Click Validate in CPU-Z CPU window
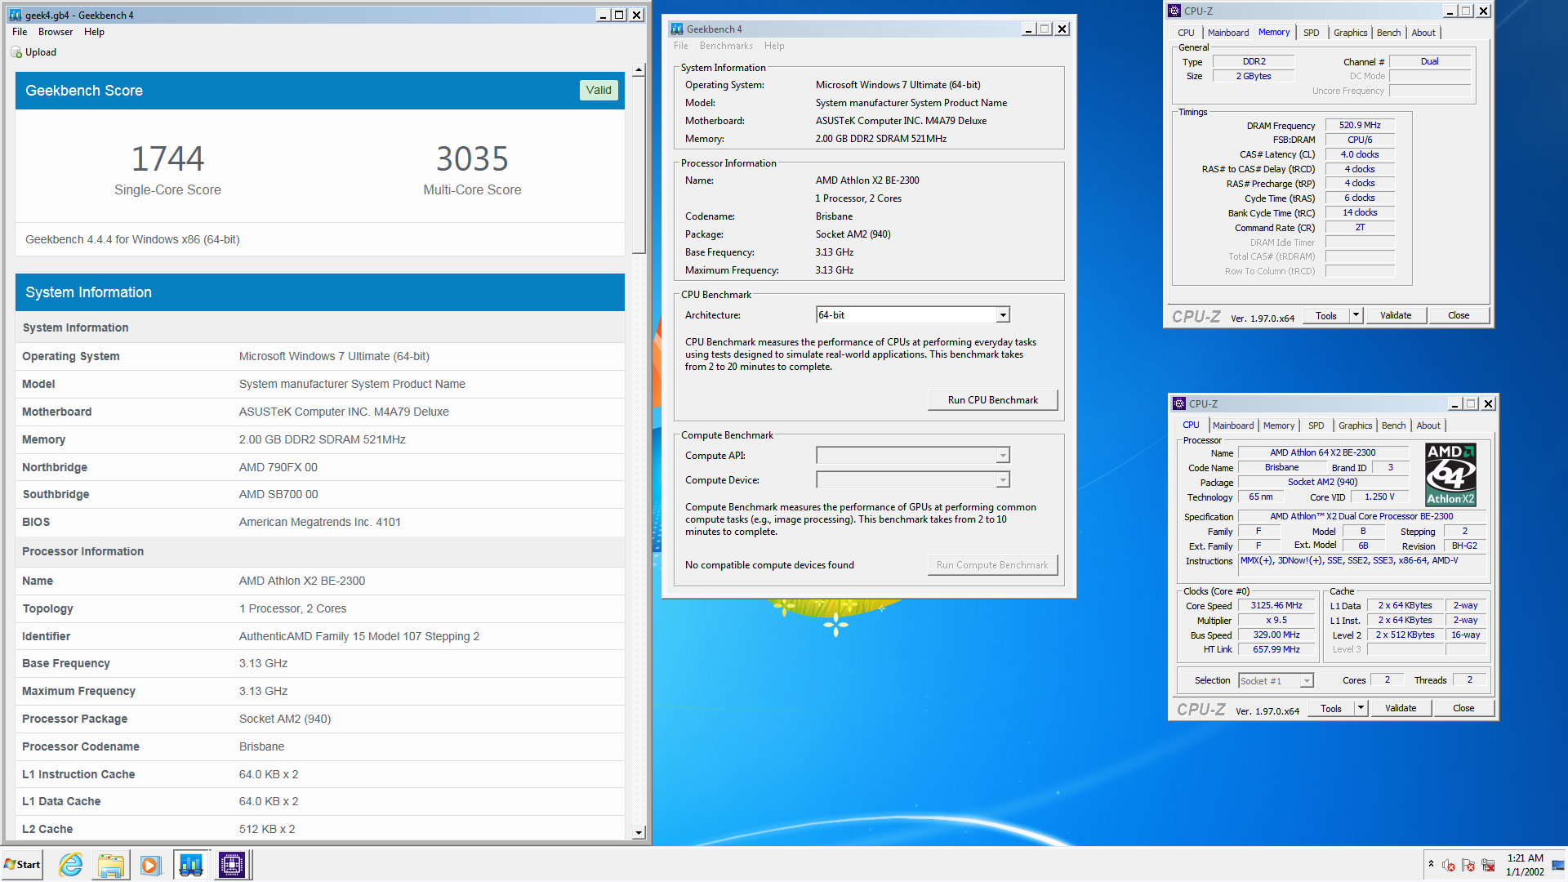1568x882 pixels. click(x=1401, y=708)
